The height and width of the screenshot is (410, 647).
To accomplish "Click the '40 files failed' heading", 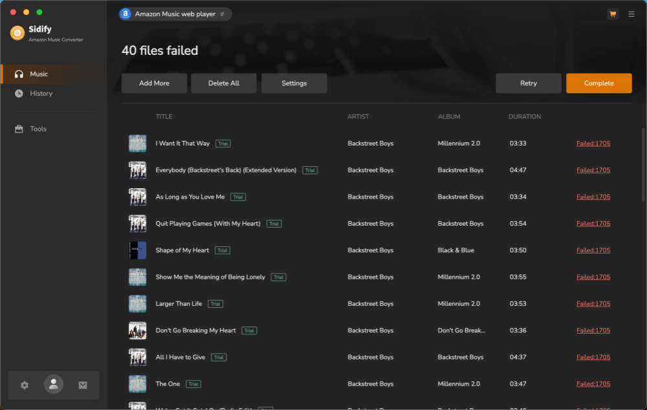I will 160,50.
